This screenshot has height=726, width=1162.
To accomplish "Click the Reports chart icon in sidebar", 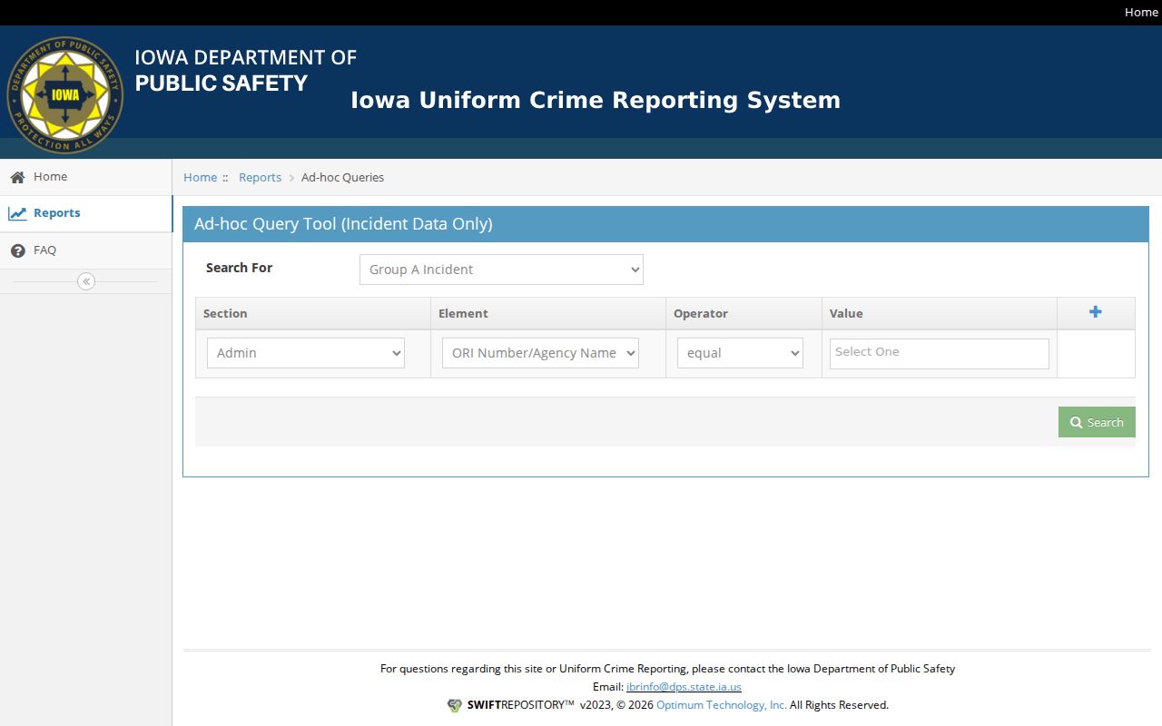I will [x=17, y=214].
